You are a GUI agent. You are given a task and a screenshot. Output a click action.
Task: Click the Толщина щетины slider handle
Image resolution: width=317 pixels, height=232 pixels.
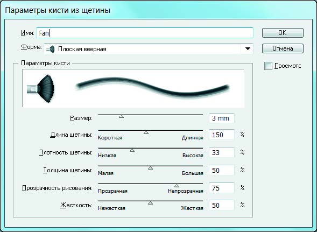[x=150, y=168]
